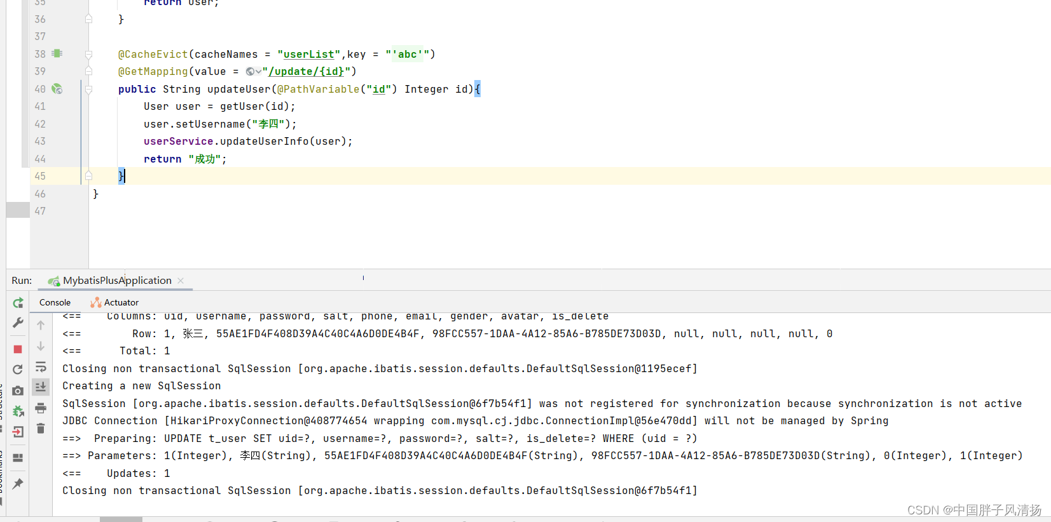Click the fold end marker on line 36
The image size is (1051, 522).
click(x=89, y=19)
